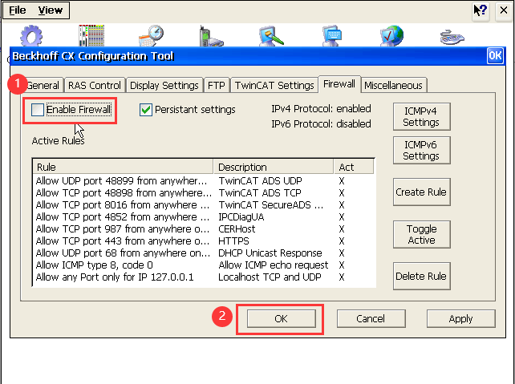Screen dimensions: 515x384
Task: Click the IPv4 Protocol: enabled label
Action: 321,109
